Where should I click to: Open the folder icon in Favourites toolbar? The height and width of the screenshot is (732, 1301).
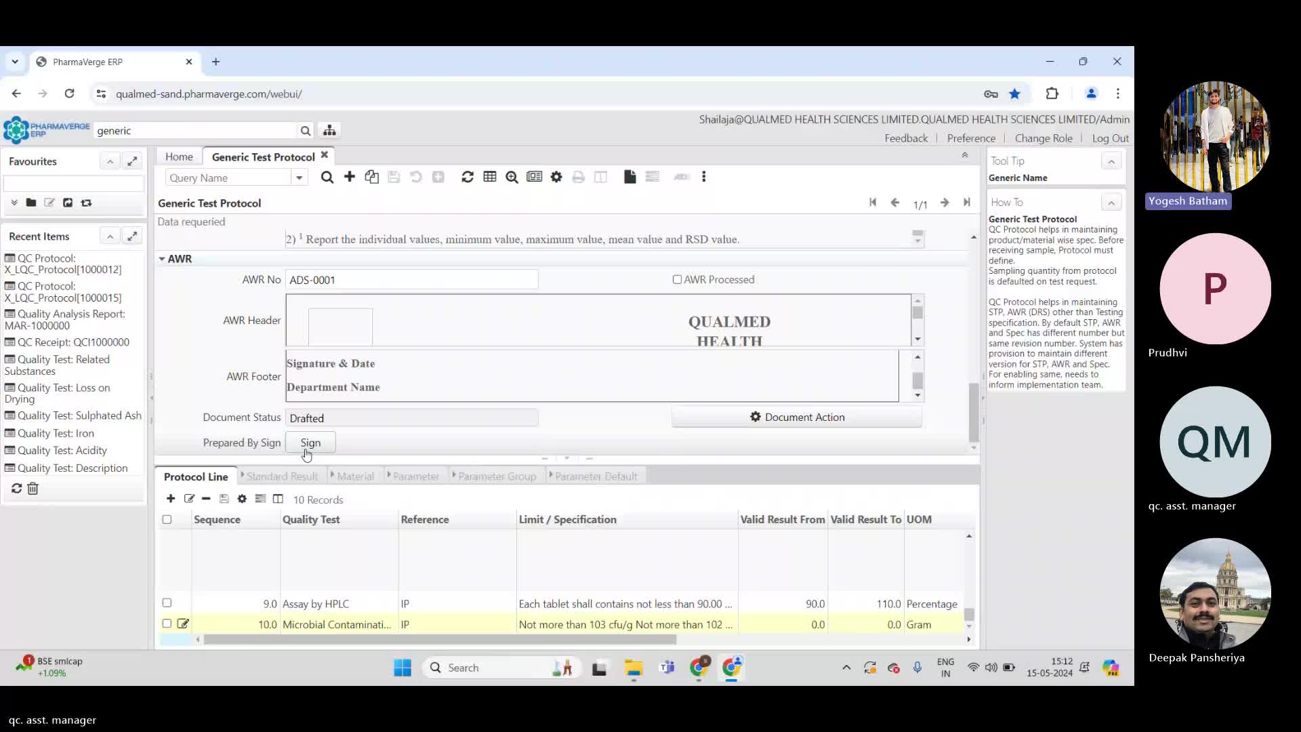pos(31,203)
